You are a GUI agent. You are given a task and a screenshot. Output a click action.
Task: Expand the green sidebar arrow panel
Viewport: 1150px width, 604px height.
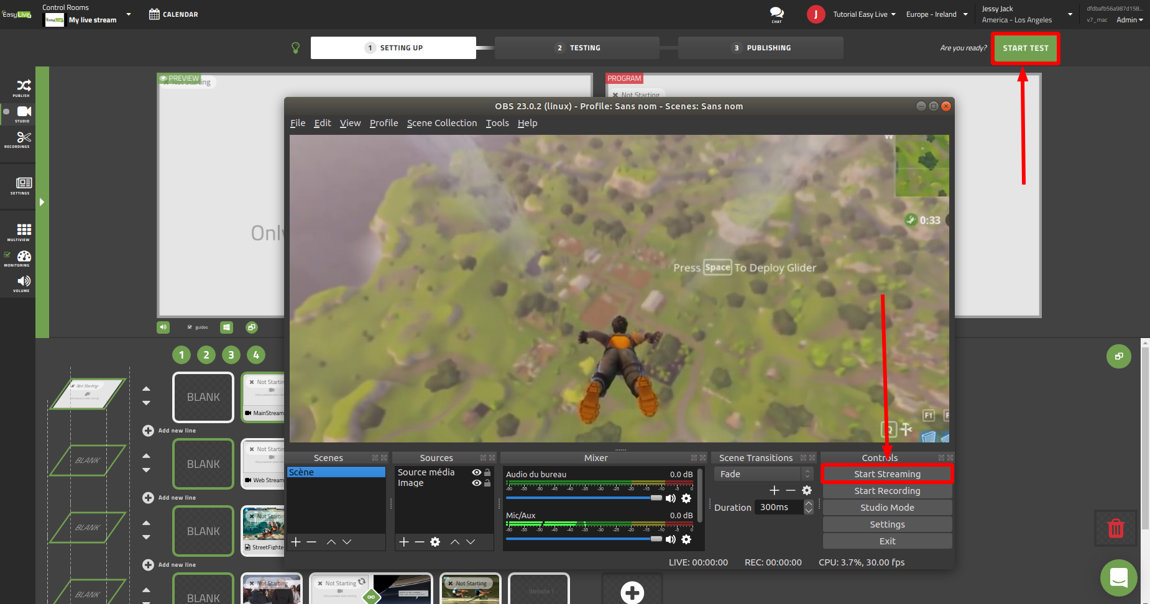tap(42, 202)
